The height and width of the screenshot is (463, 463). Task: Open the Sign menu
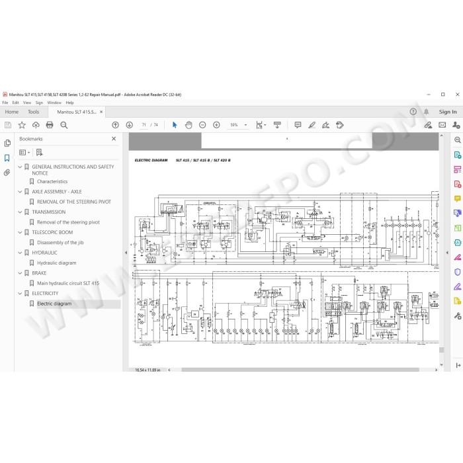39,103
